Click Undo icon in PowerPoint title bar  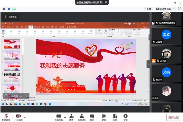[6, 24]
